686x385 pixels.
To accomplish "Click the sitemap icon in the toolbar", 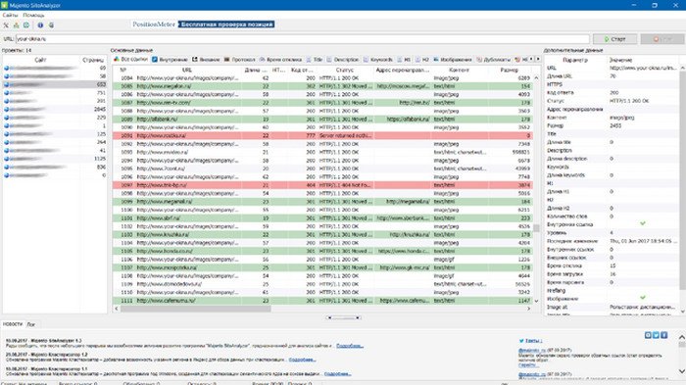I will pos(17,25).
